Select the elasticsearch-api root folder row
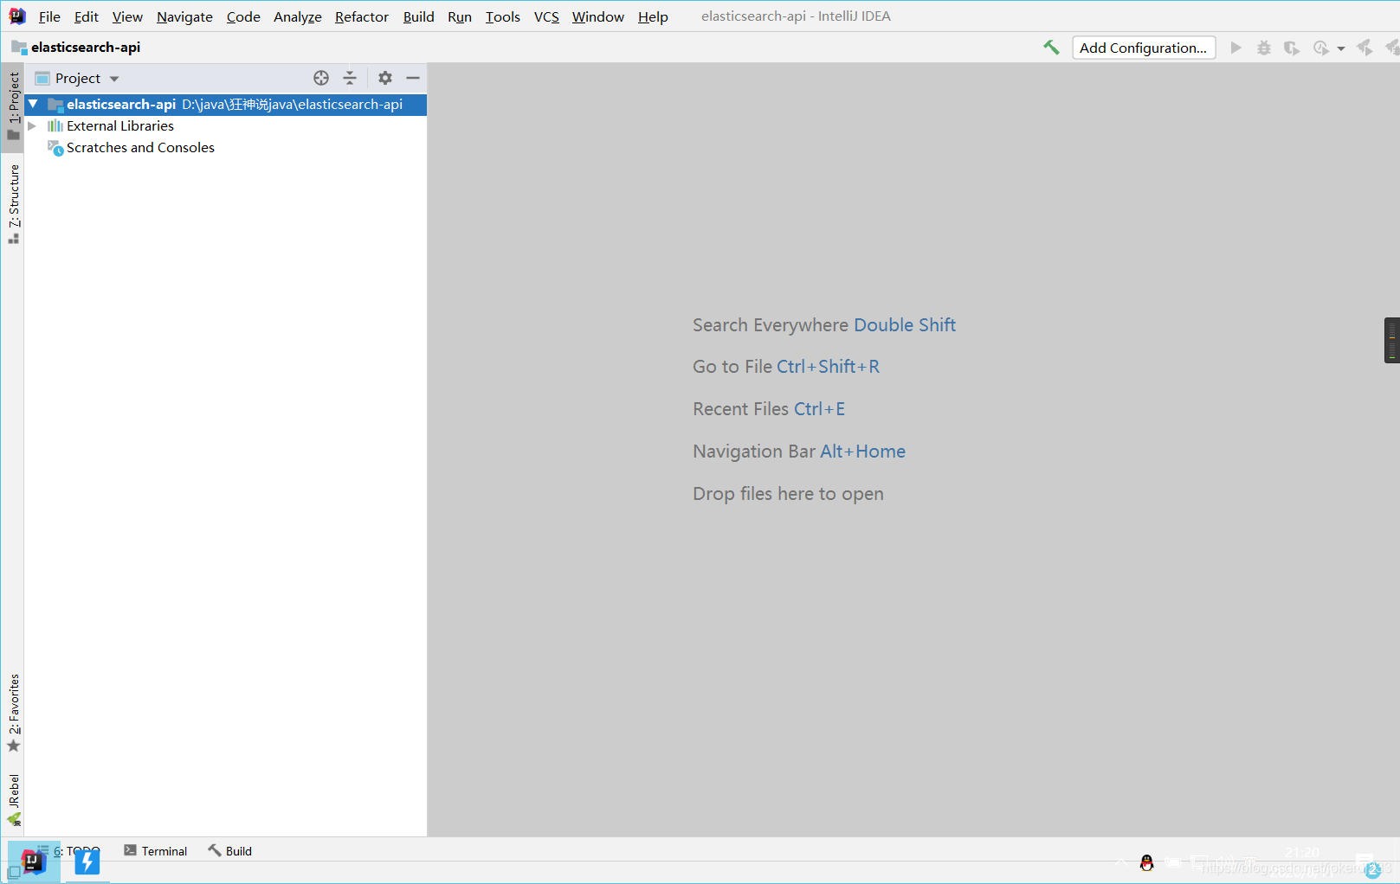This screenshot has height=884, width=1400. click(x=226, y=104)
